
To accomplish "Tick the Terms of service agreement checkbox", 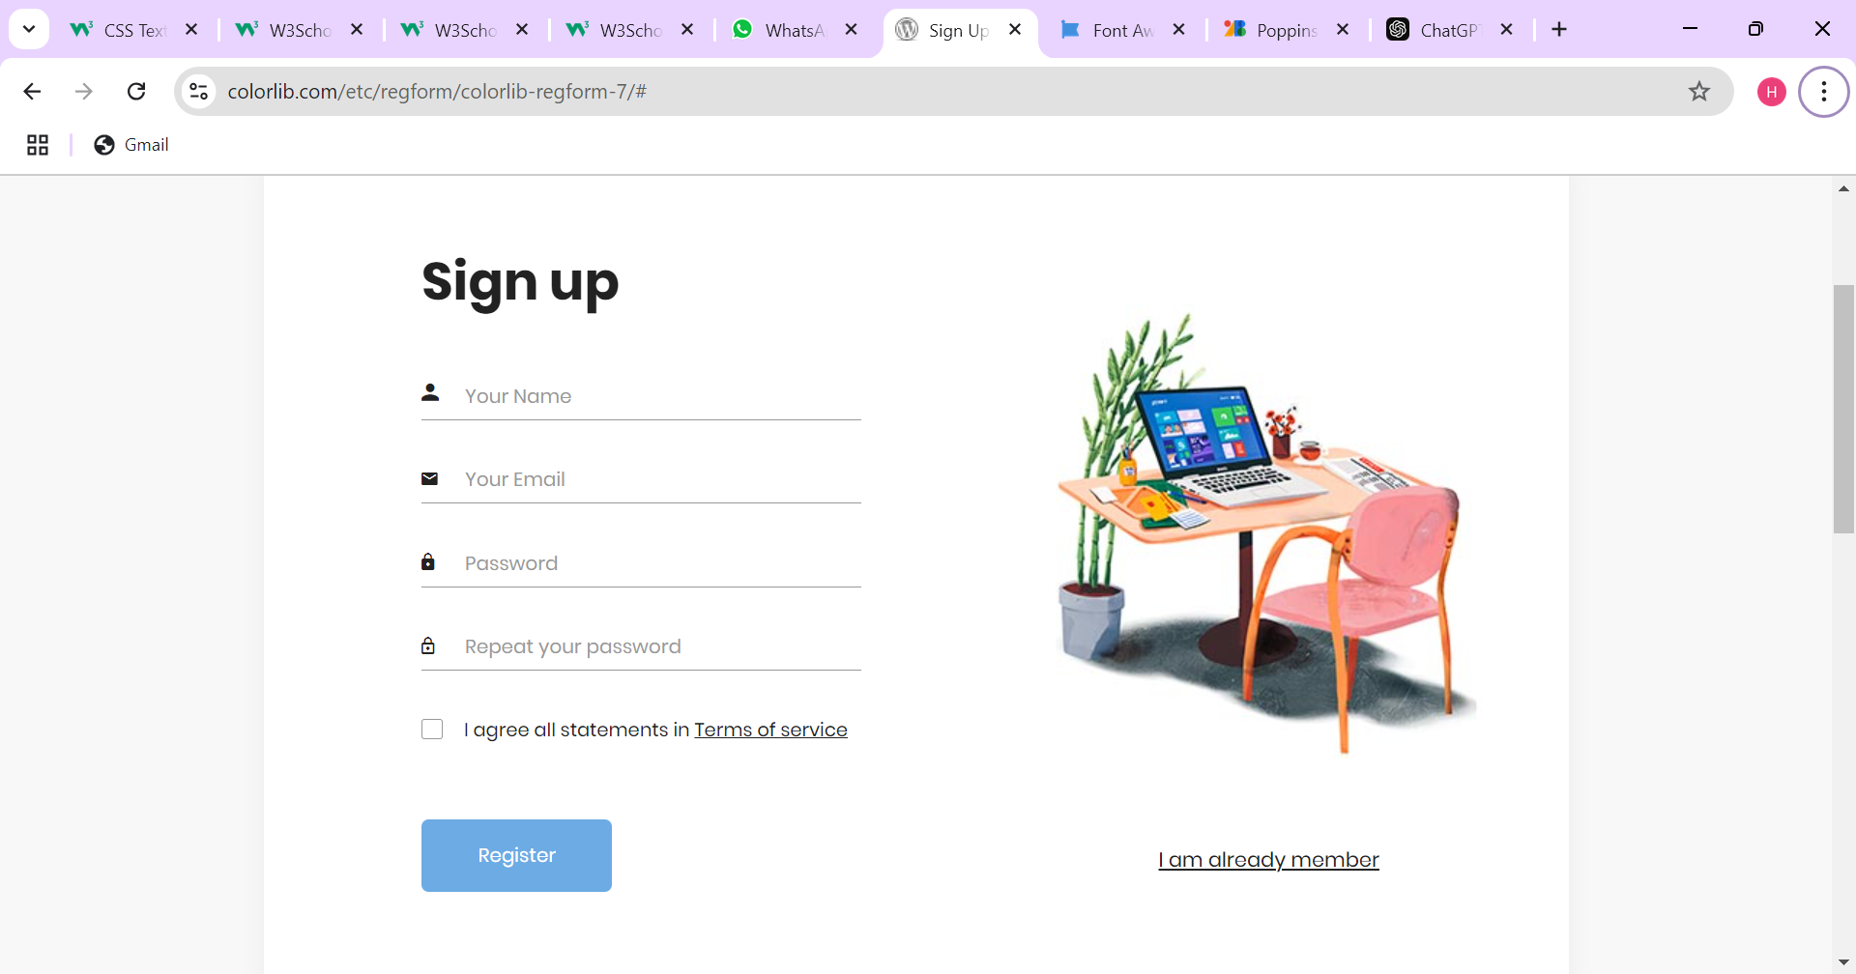I will click(x=432, y=730).
